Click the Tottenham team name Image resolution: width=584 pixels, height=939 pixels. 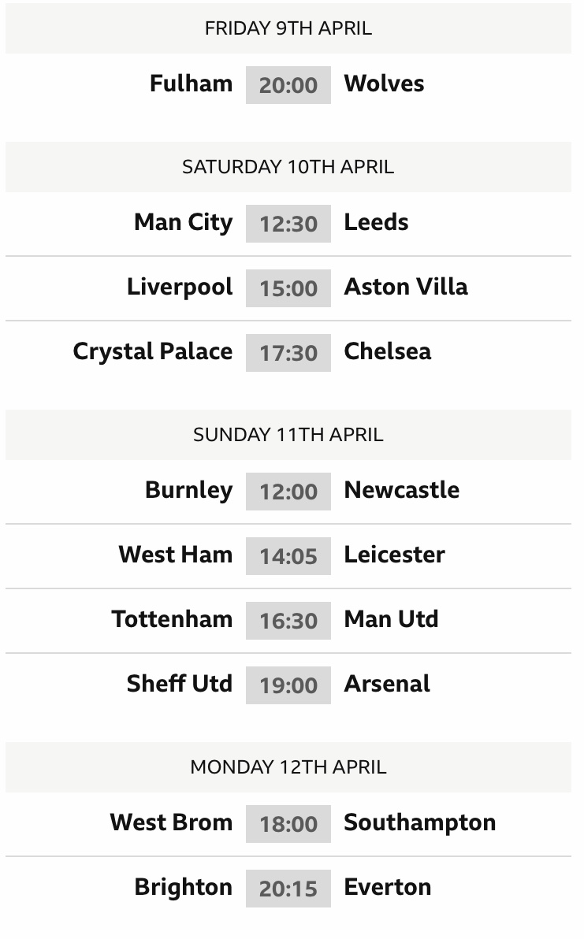pos(172,619)
